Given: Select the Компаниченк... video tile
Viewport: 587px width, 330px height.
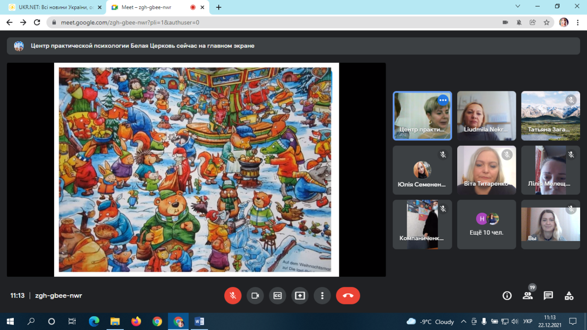Looking at the screenshot, I should pyautogui.click(x=422, y=224).
